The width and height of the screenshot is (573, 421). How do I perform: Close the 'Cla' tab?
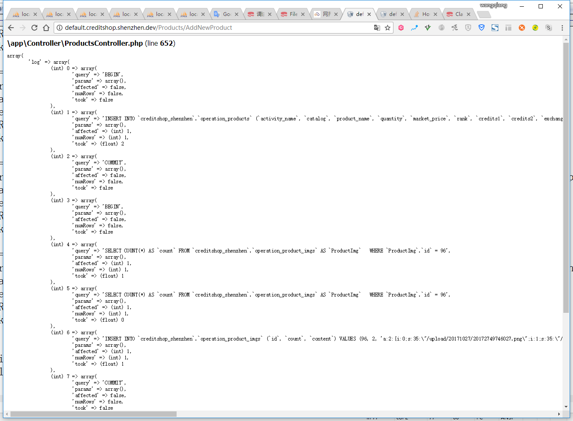click(x=469, y=14)
